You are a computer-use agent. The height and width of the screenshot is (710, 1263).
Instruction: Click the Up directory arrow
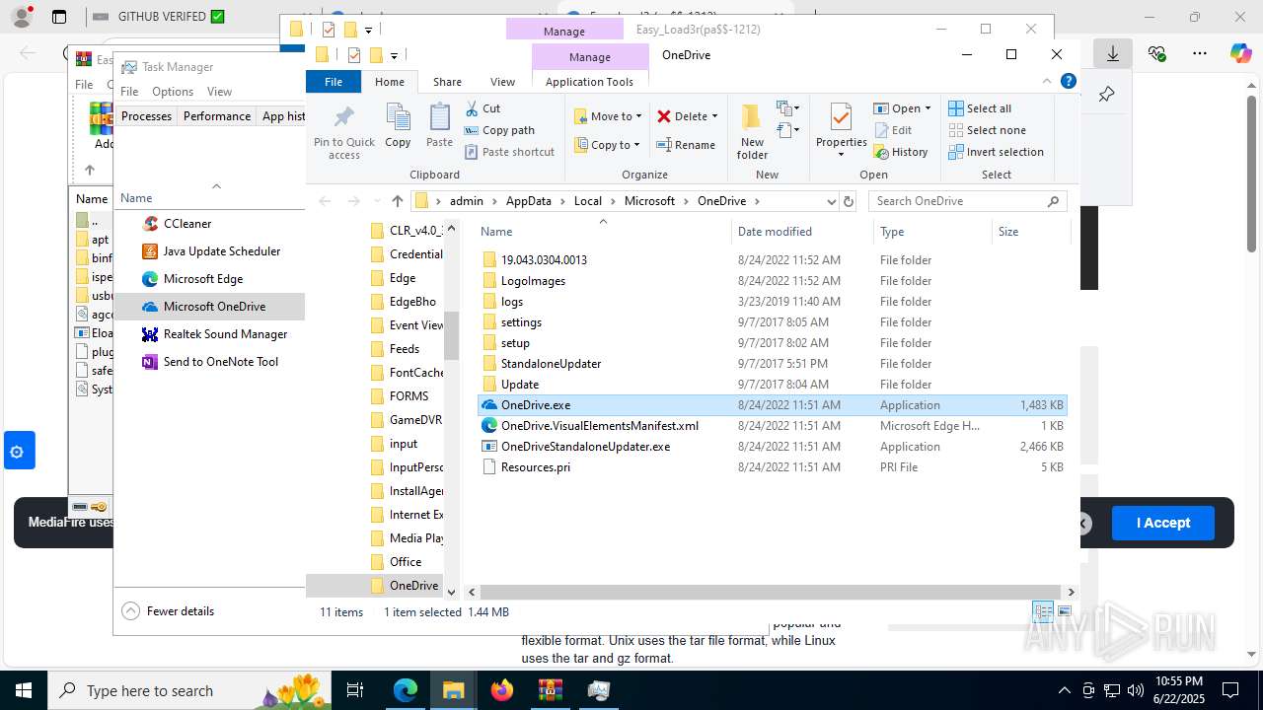pyautogui.click(x=397, y=201)
